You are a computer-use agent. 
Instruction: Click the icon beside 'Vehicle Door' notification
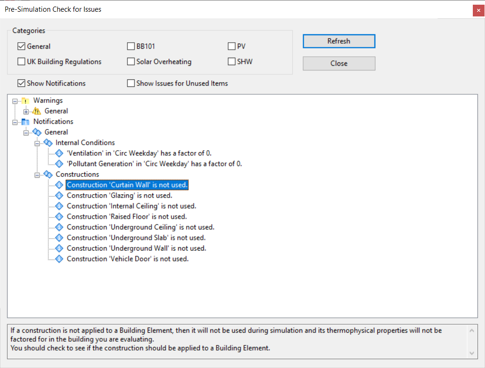pyautogui.click(x=59, y=259)
